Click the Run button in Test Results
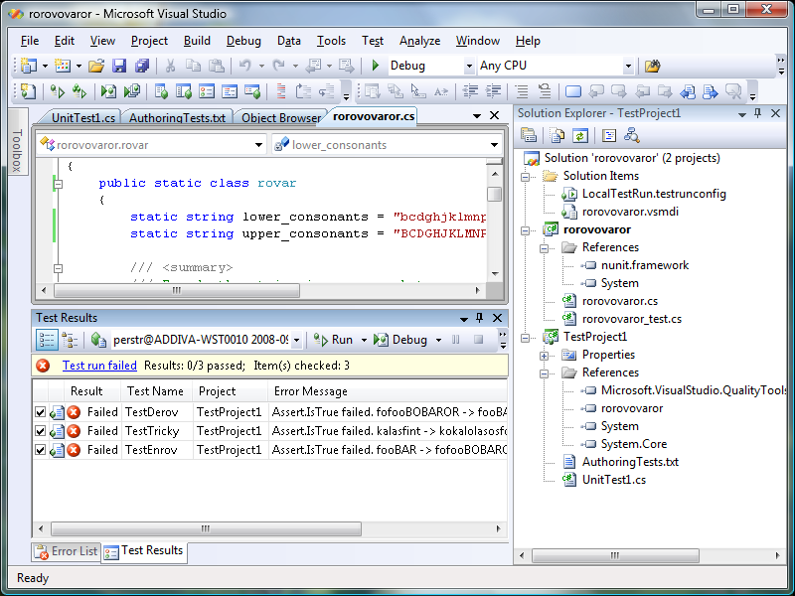Viewport: 795px width, 596px height. 334,340
